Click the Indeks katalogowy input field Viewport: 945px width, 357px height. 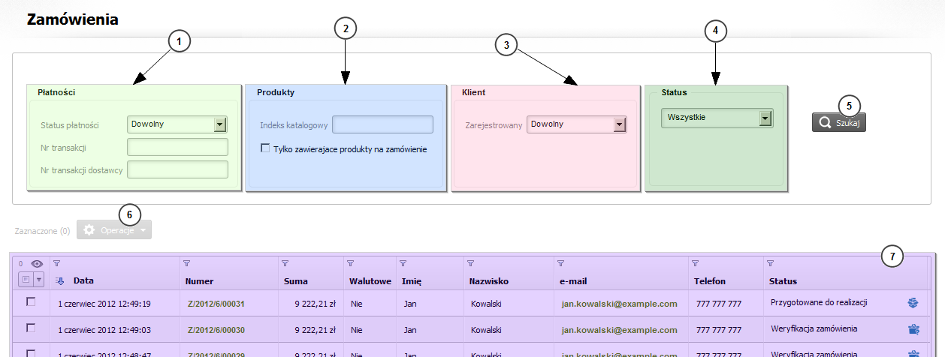pyautogui.click(x=382, y=124)
